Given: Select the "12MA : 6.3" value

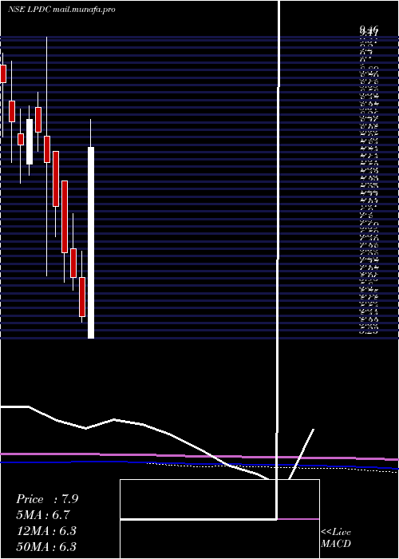Looking at the screenshot, I should click(x=46, y=531).
